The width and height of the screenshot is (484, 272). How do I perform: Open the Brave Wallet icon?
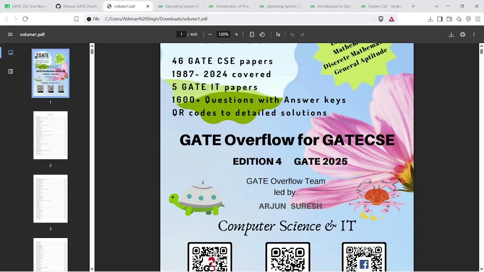449,19
